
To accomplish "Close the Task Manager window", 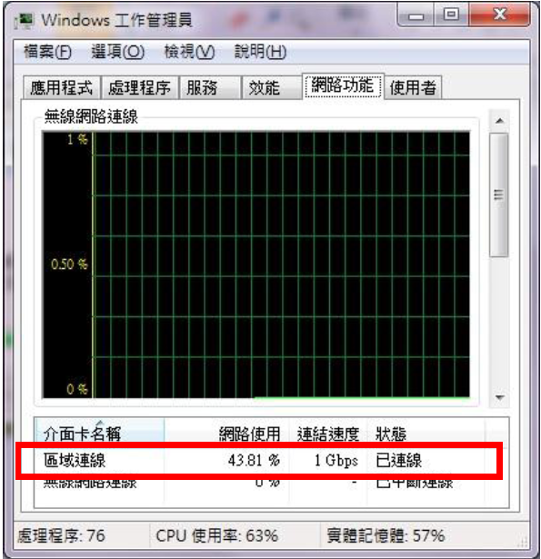I will [x=499, y=15].
